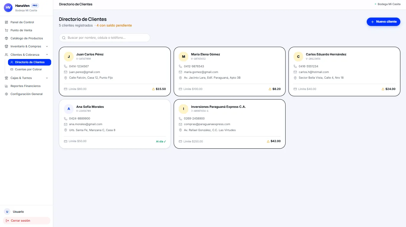This screenshot has height=227, width=406.
Task: Open Configuración General gear icon
Action: (7, 94)
